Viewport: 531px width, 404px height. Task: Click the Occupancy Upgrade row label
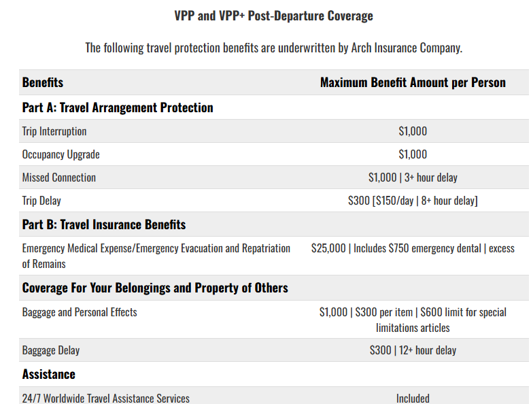pos(61,154)
